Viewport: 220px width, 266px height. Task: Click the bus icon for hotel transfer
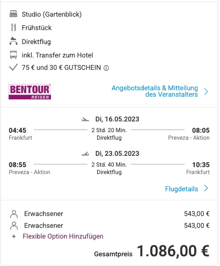click(x=13, y=55)
